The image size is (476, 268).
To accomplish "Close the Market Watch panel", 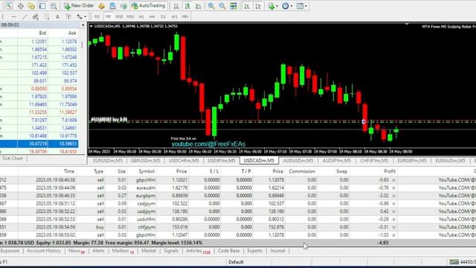I will (x=83, y=25).
